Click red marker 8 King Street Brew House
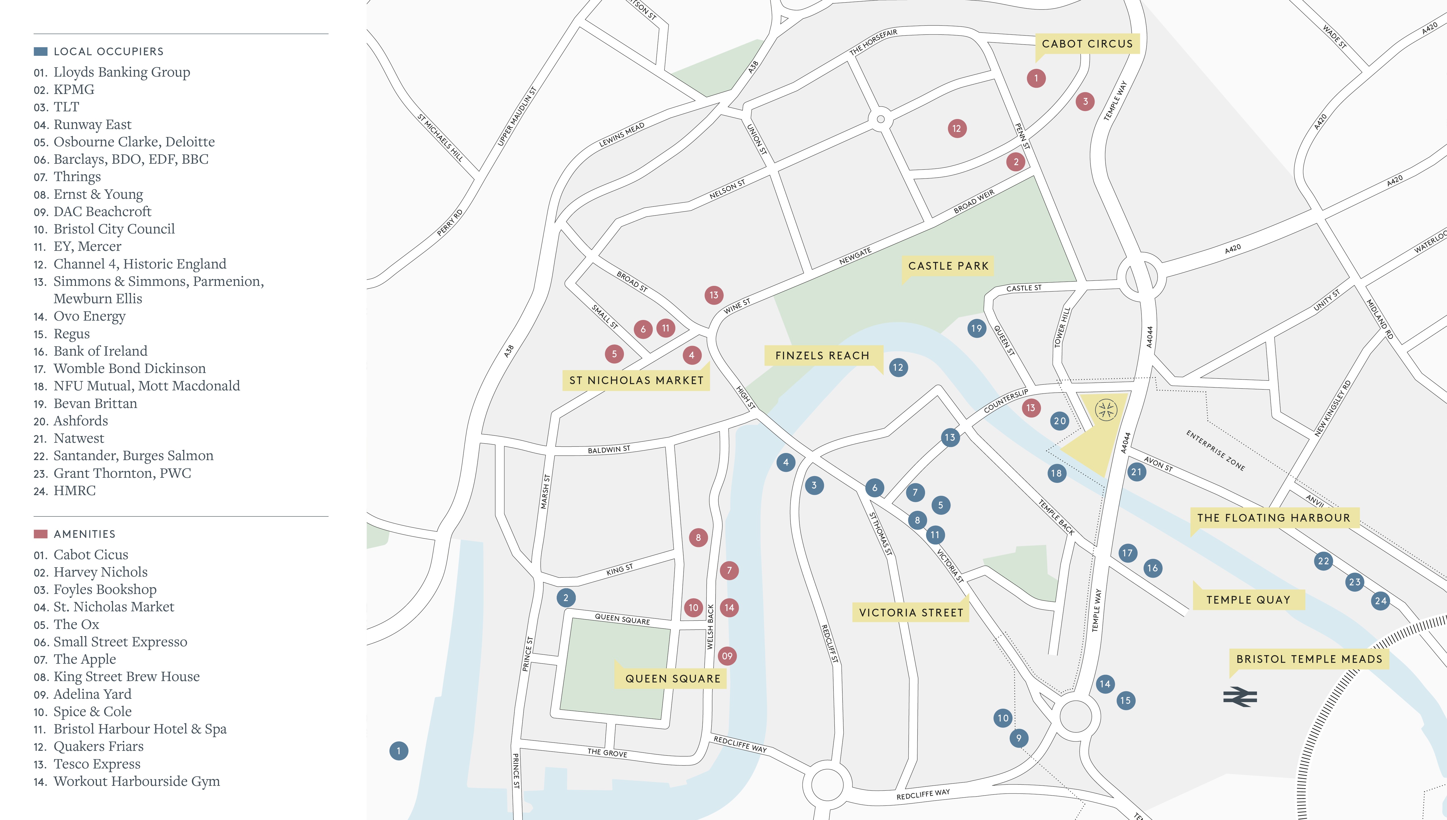Image resolution: width=1447 pixels, height=820 pixels. click(x=698, y=538)
